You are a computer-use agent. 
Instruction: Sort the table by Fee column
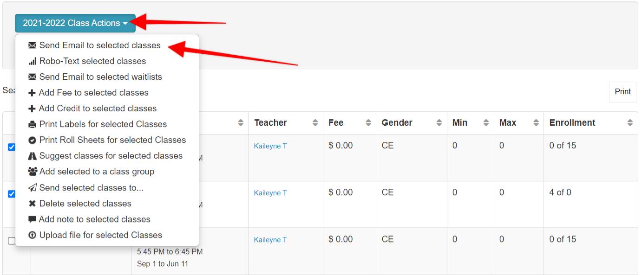(350, 123)
